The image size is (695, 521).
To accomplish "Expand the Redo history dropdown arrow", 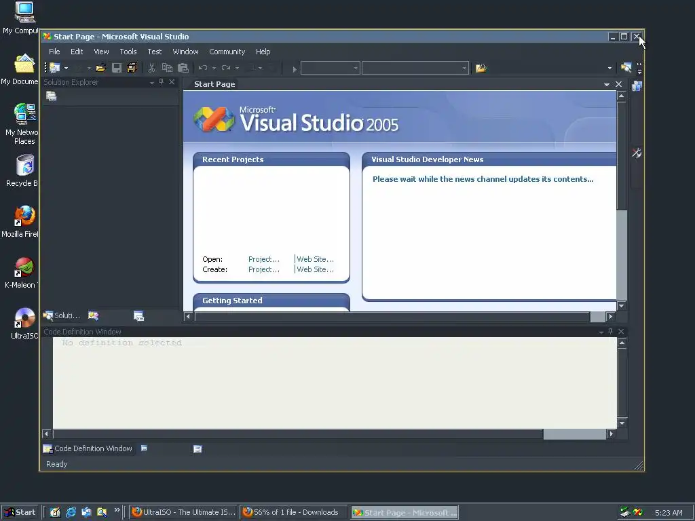I will tap(237, 69).
